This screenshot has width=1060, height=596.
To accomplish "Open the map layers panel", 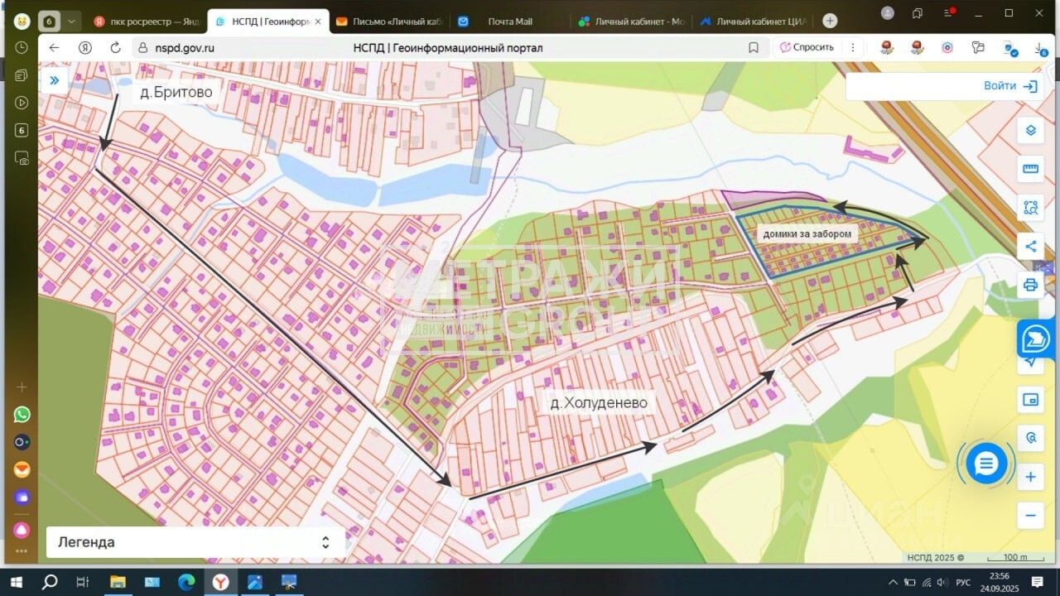I will [x=1030, y=131].
